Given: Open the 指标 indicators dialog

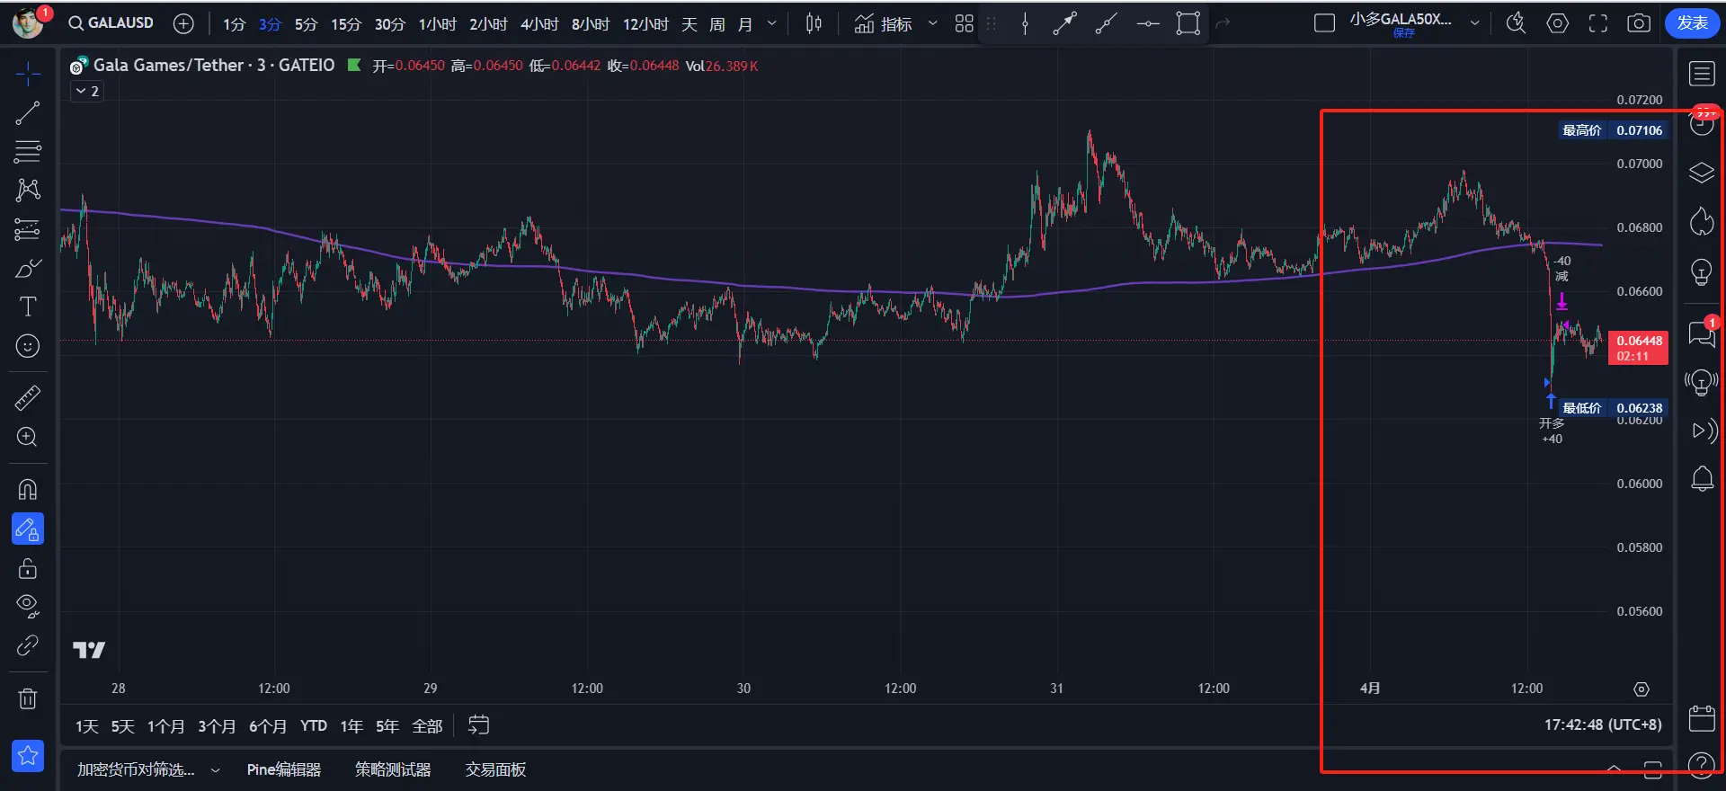Looking at the screenshot, I should point(883,24).
